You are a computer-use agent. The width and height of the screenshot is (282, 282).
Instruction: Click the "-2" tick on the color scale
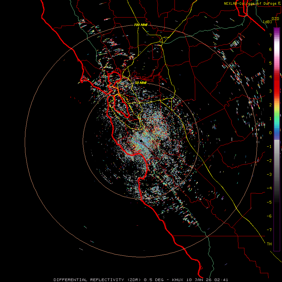[269, 161]
